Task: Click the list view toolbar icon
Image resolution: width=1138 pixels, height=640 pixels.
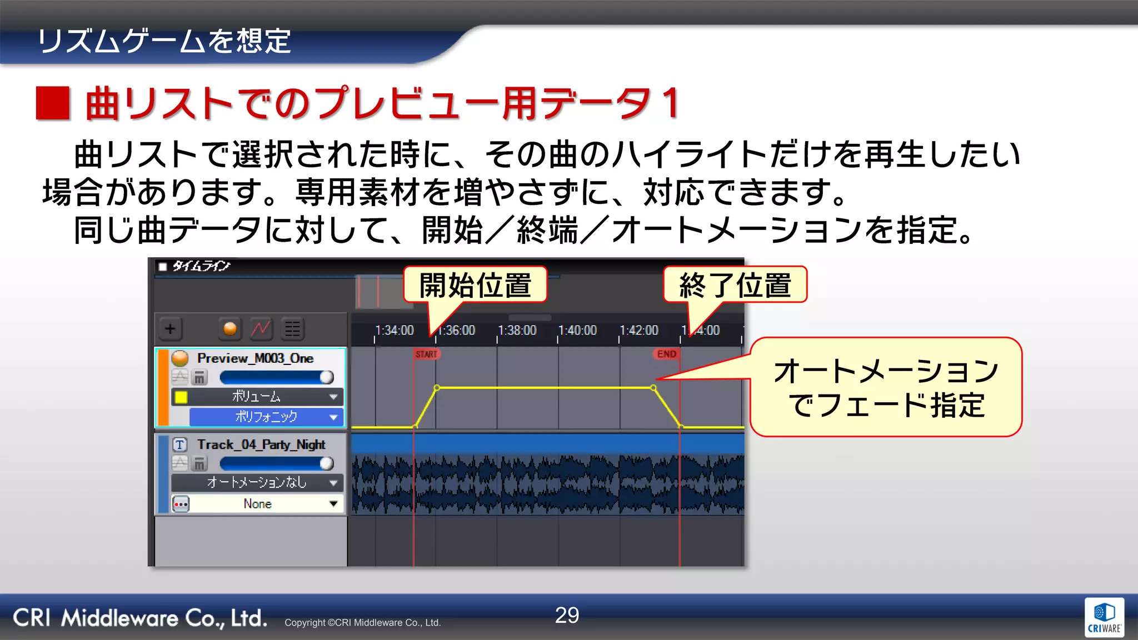Action: point(292,329)
